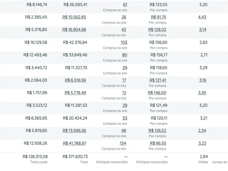Image resolution: width=228 pixels, height=171 pixels.
Task: Click the R$ 1.751,99 amount spent cell
Action: click(37, 93)
